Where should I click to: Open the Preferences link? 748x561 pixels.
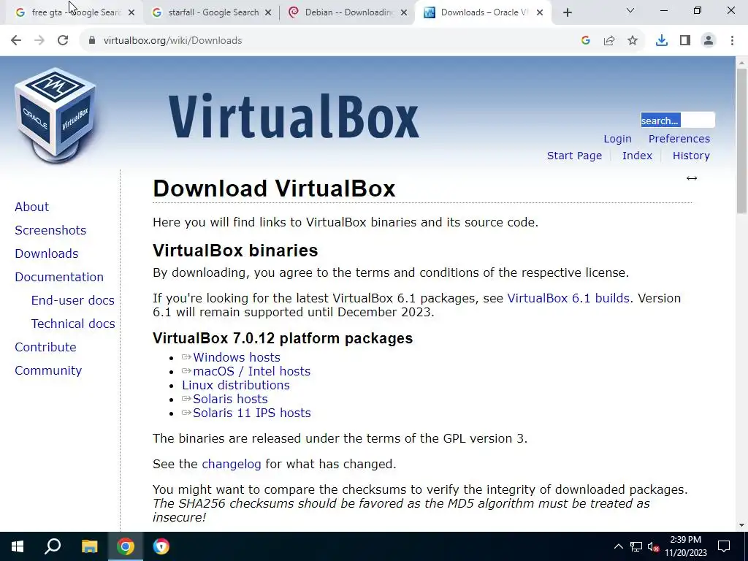coord(679,139)
